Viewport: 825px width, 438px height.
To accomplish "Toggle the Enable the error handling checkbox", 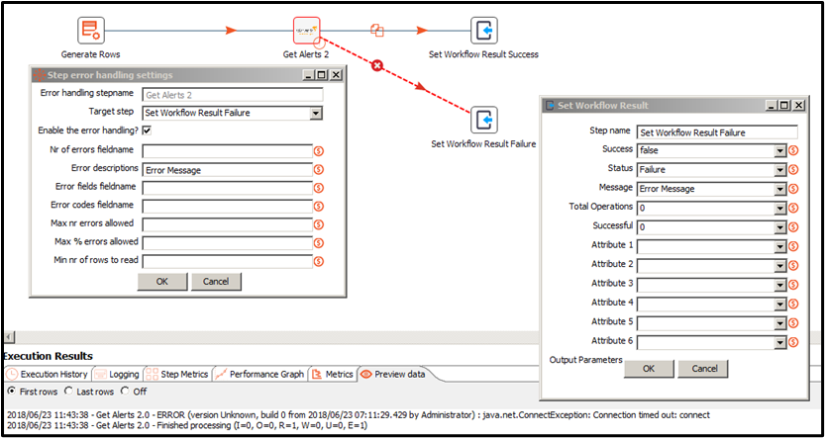I will (x=147, y=131).
